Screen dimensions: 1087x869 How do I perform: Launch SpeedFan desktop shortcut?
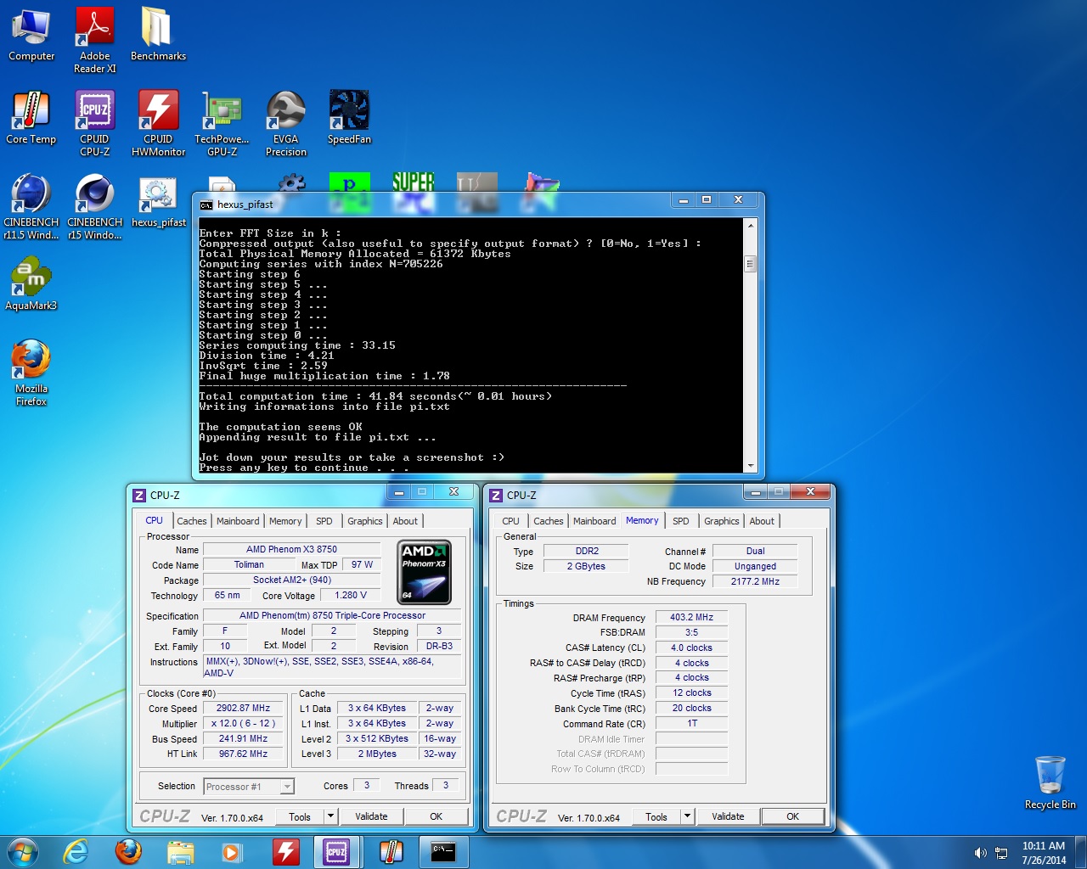pos(349,117)
